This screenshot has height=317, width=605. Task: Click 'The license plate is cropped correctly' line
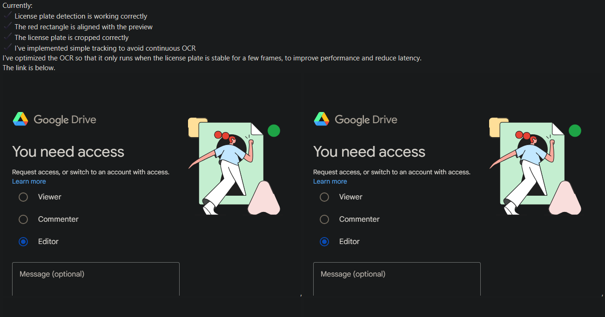(x=72, y=38)
